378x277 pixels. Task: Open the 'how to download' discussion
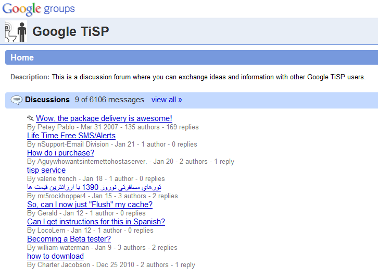click(x=55, y=256)
